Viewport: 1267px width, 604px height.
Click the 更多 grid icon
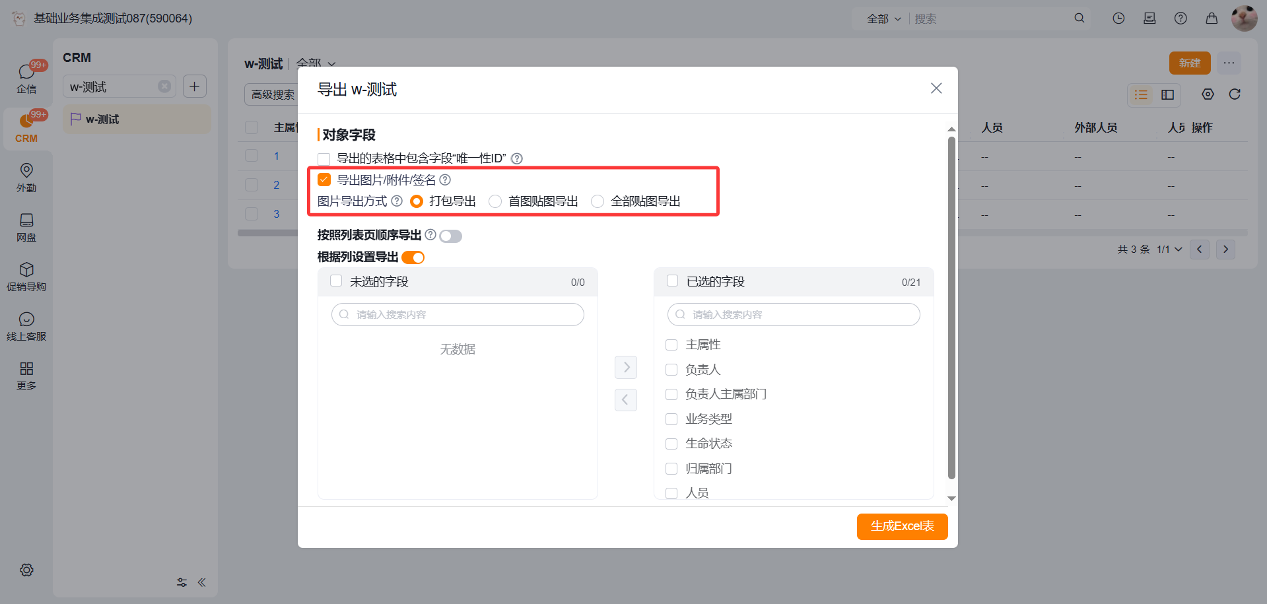[26, 368]
